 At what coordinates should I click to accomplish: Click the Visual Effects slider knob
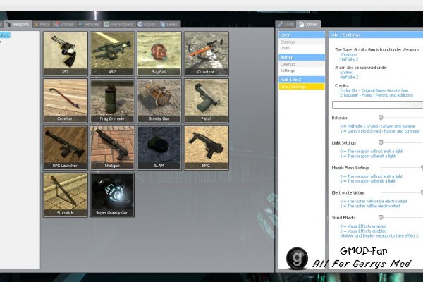pyautogui.click(x=381, y=218)
